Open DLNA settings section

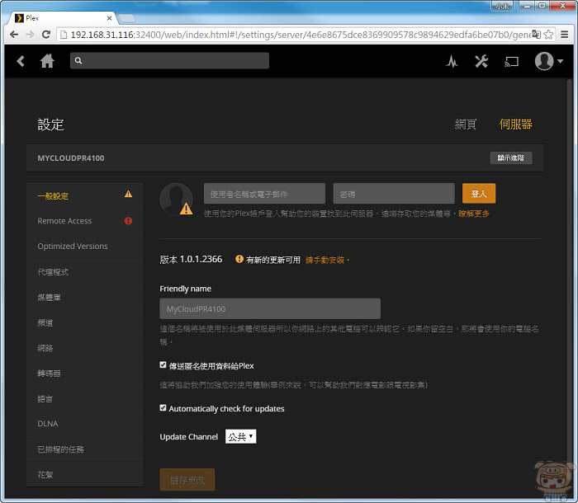pyautogui.click(x=85, y=424)
